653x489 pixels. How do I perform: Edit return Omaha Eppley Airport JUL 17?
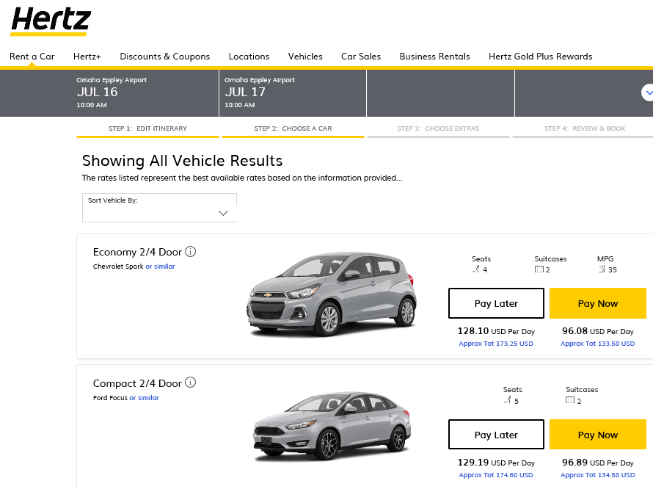click(x=293, y=93)
